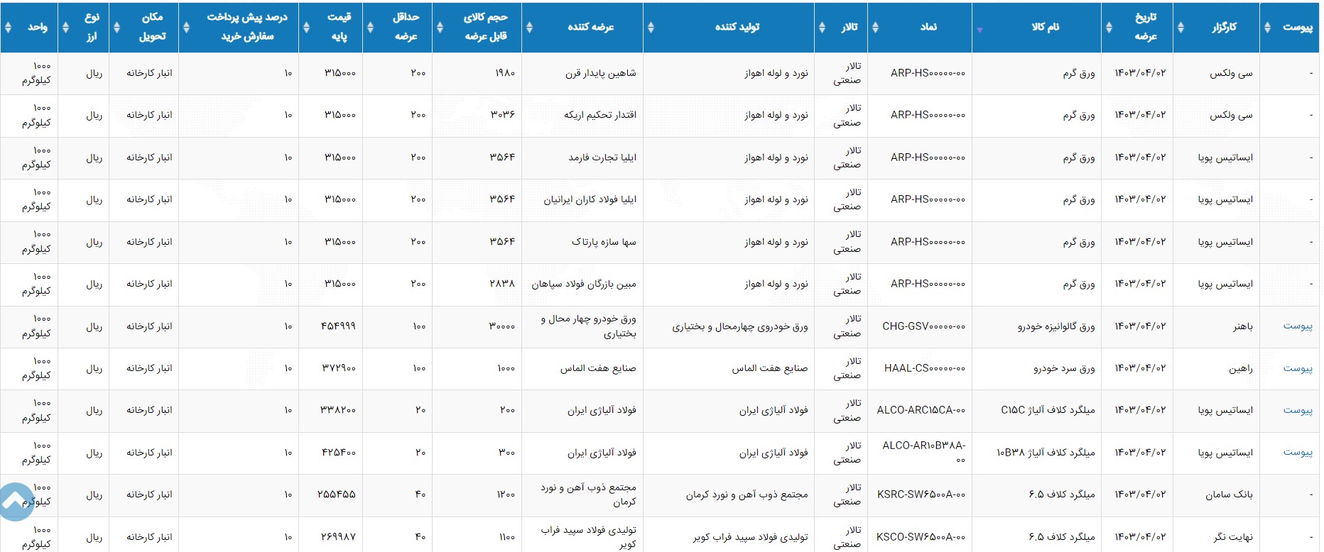Sort تولید کننده column with its arrows
Viewport: 1324px width, 552px height.
[x=651, y=27]
